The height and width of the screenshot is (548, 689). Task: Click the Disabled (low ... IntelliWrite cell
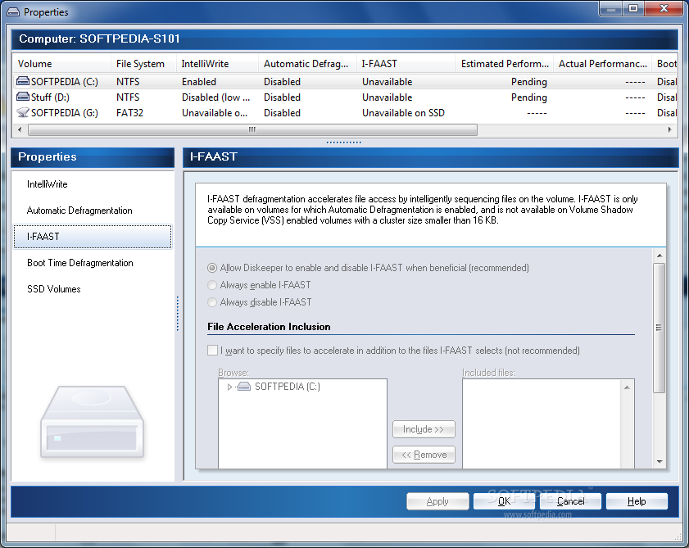click(215, 97)
